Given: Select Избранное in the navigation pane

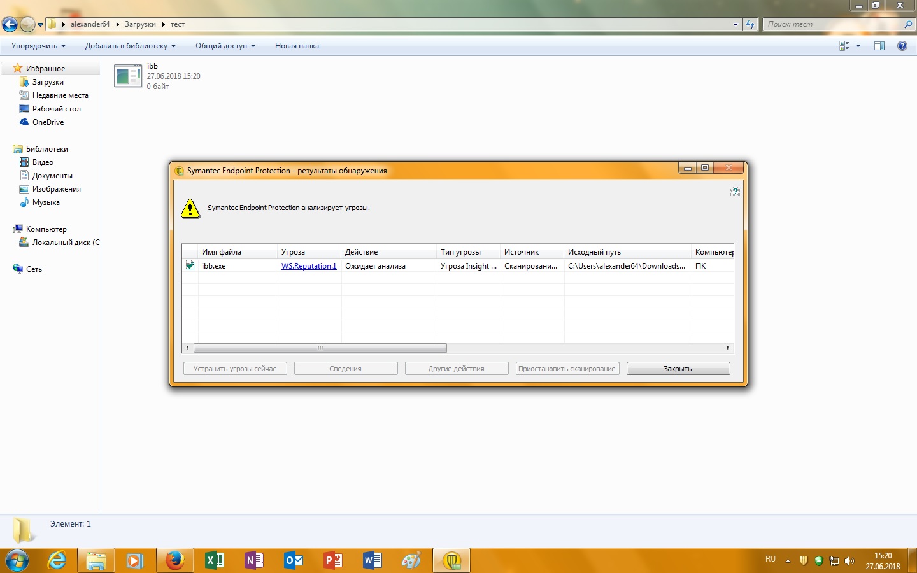Looking at the screenshot, I should 45,69.
